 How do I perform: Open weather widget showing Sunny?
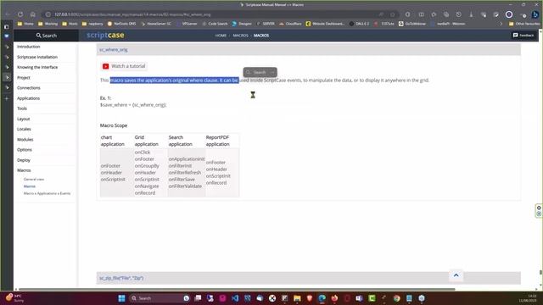[x=14, y=298]
